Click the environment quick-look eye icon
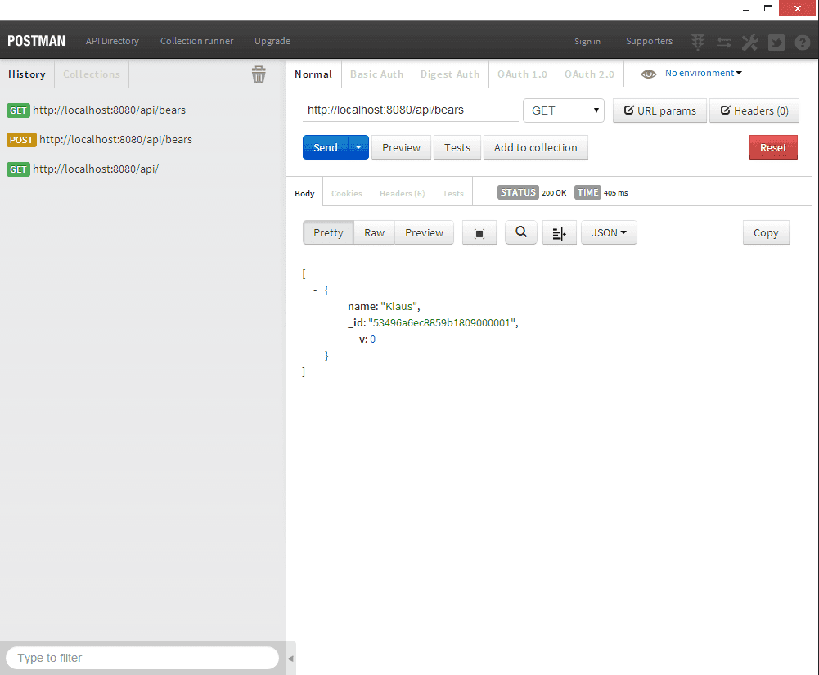The height and width of the screenshot is (675, 819). tap(648, 72)
